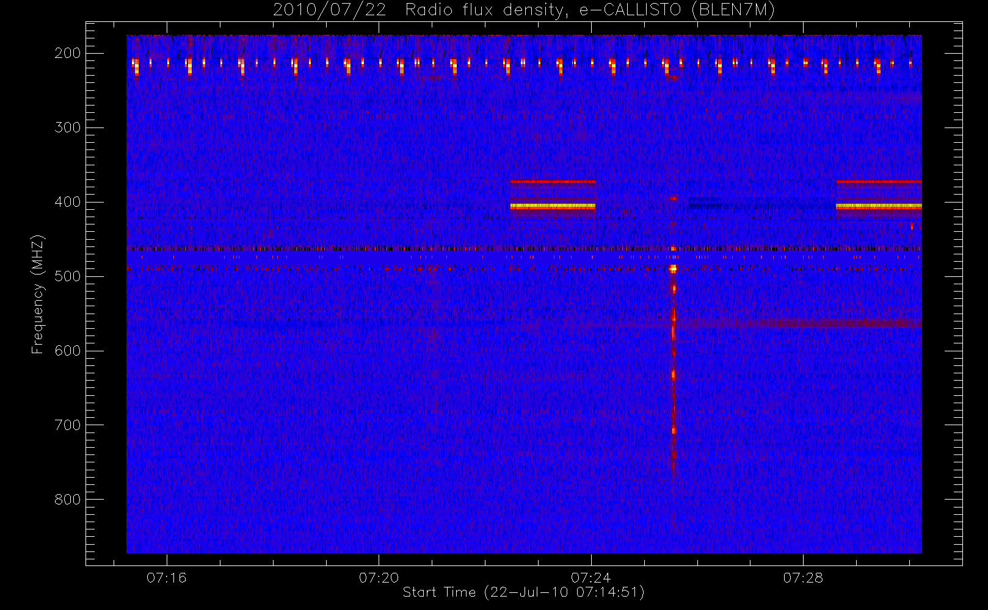
Task: Click the 600 frequency tick label
Action: click(x=68, y=351)
